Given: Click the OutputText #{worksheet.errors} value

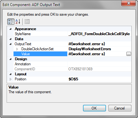Looking at the screenshot, I should (x=87, y=44).
